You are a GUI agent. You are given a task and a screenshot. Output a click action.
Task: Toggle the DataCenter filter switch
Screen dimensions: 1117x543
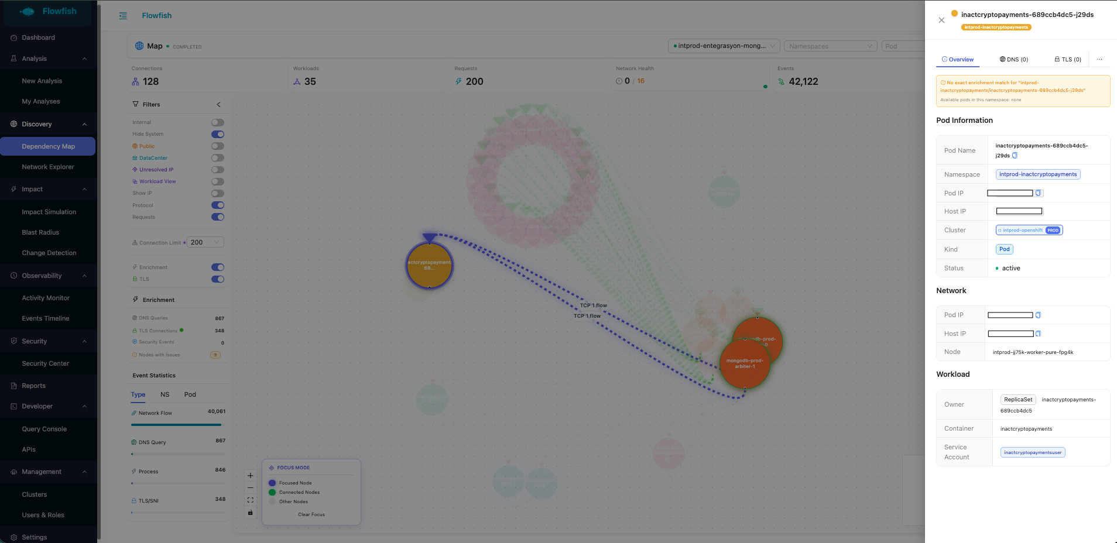pyautogui.click(x=218, y=158)
